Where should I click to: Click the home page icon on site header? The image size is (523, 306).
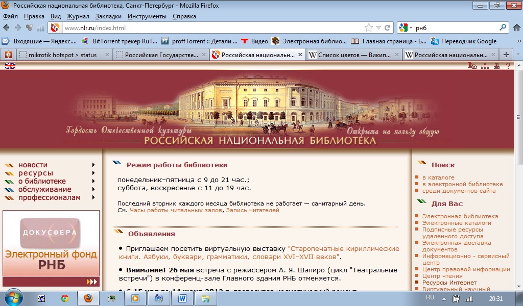coord(472,66)
